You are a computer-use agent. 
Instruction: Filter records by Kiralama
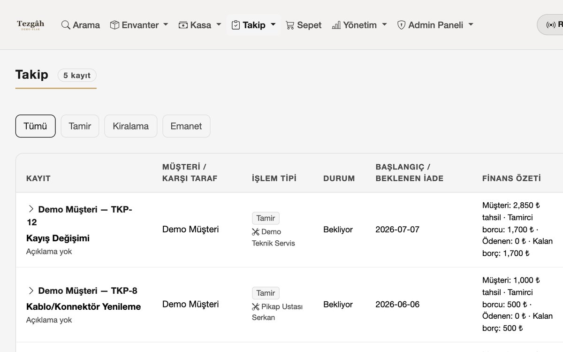coord(131,126)
